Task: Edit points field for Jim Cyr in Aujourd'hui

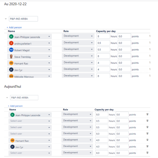Action: pyautogui.click(x=122, y=147)
